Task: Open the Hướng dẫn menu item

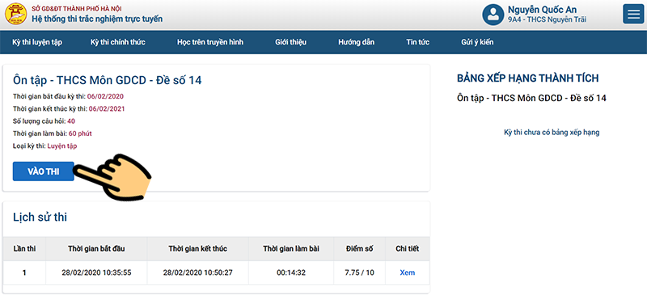Action: point(356,42)
